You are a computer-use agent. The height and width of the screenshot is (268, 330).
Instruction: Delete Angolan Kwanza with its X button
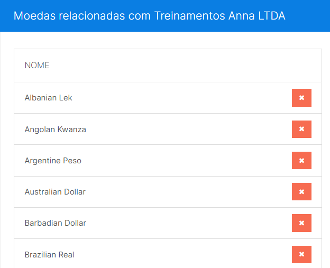pyautogui.click(x=301, y=129)
